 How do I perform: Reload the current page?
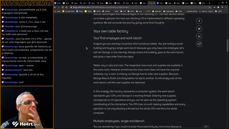click(x=63, y=7)
